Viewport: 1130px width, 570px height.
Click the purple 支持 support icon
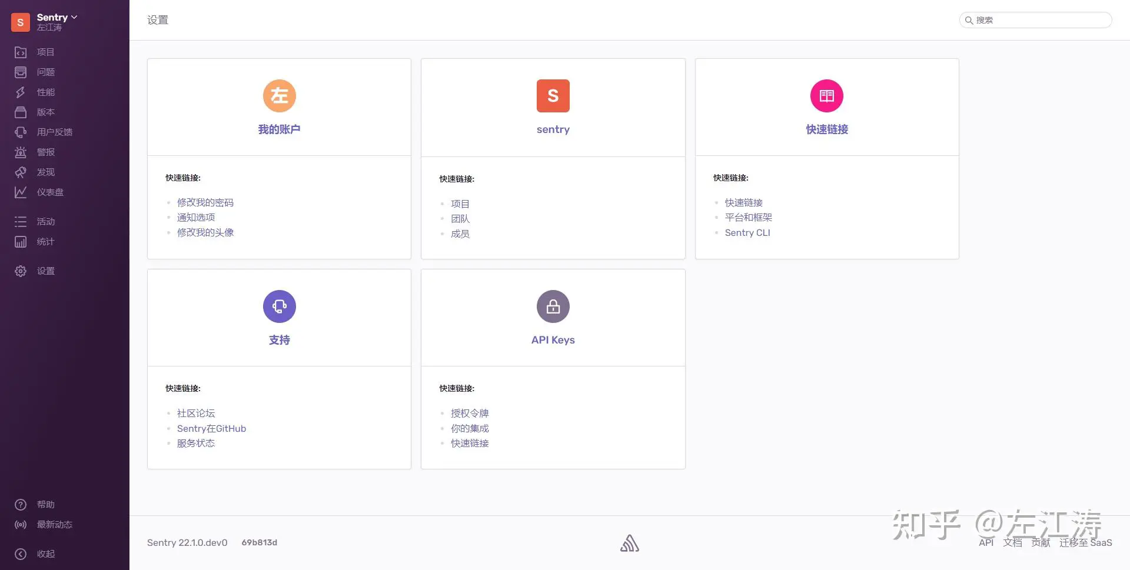click(279, 306)
